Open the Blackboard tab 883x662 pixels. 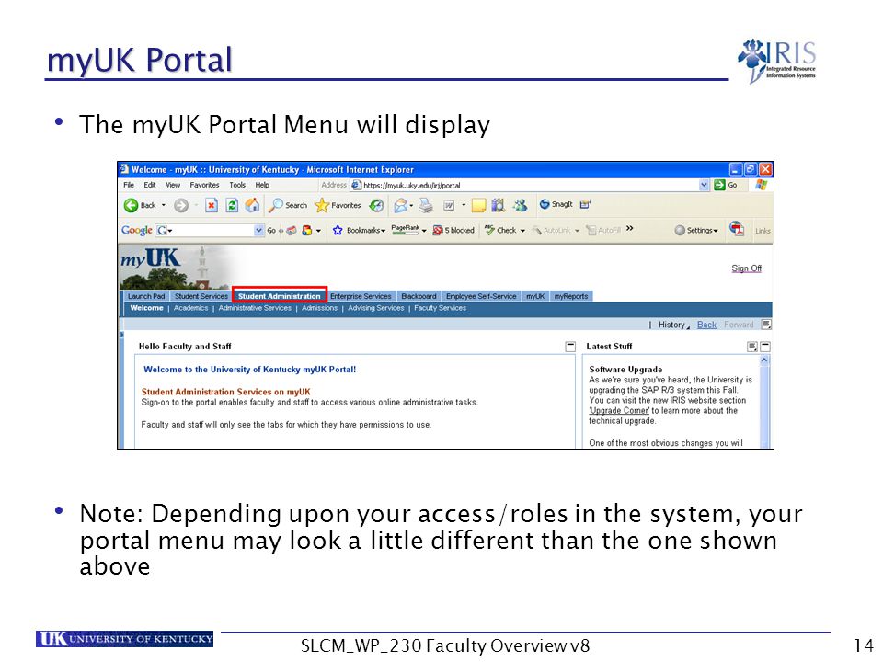click(419, 296)
